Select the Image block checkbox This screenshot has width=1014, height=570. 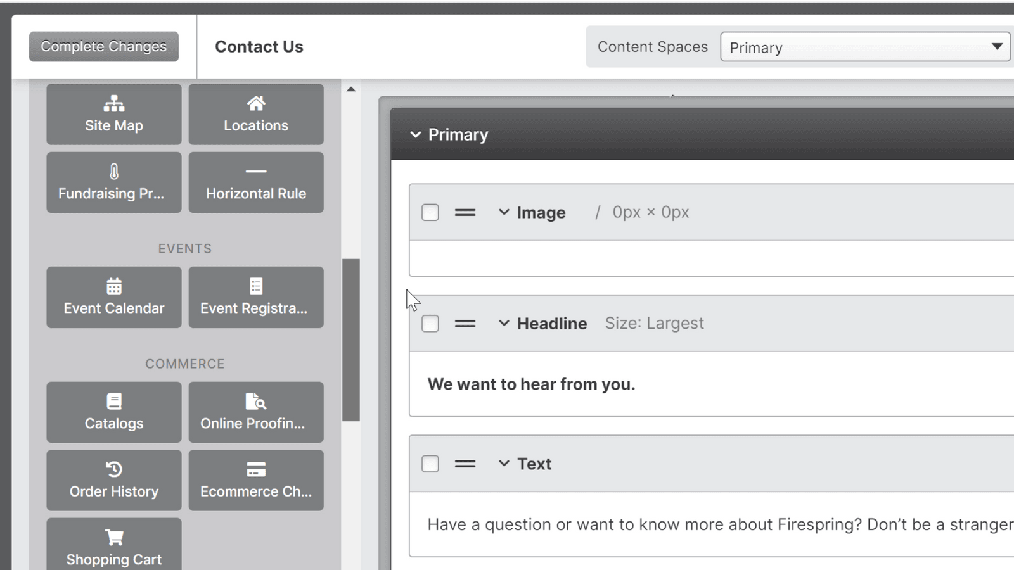(x=430, y=212)
